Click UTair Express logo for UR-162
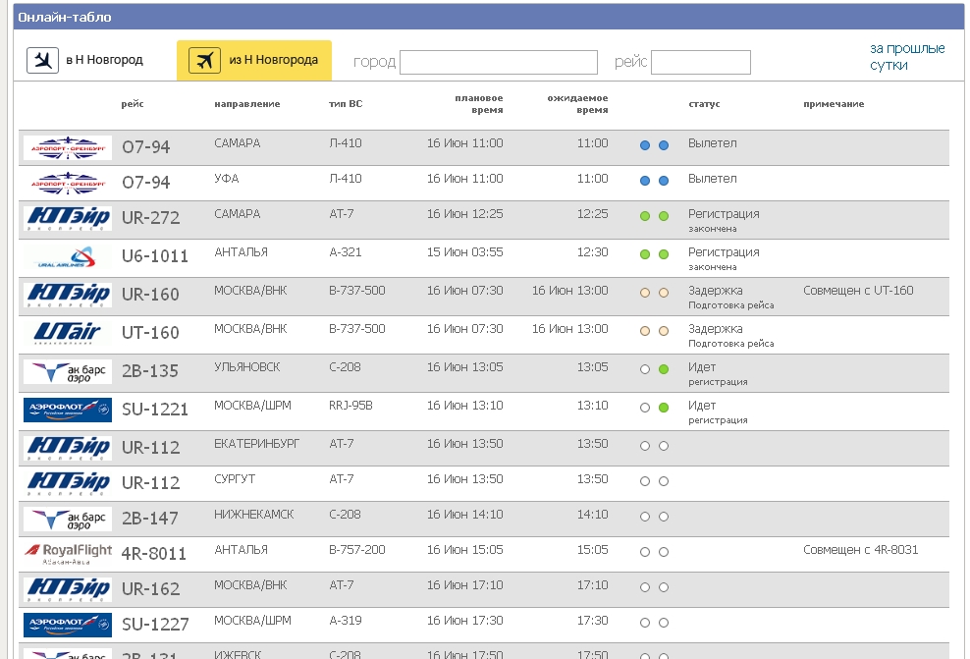Screen dimensions: 970x659 [68, 589]
